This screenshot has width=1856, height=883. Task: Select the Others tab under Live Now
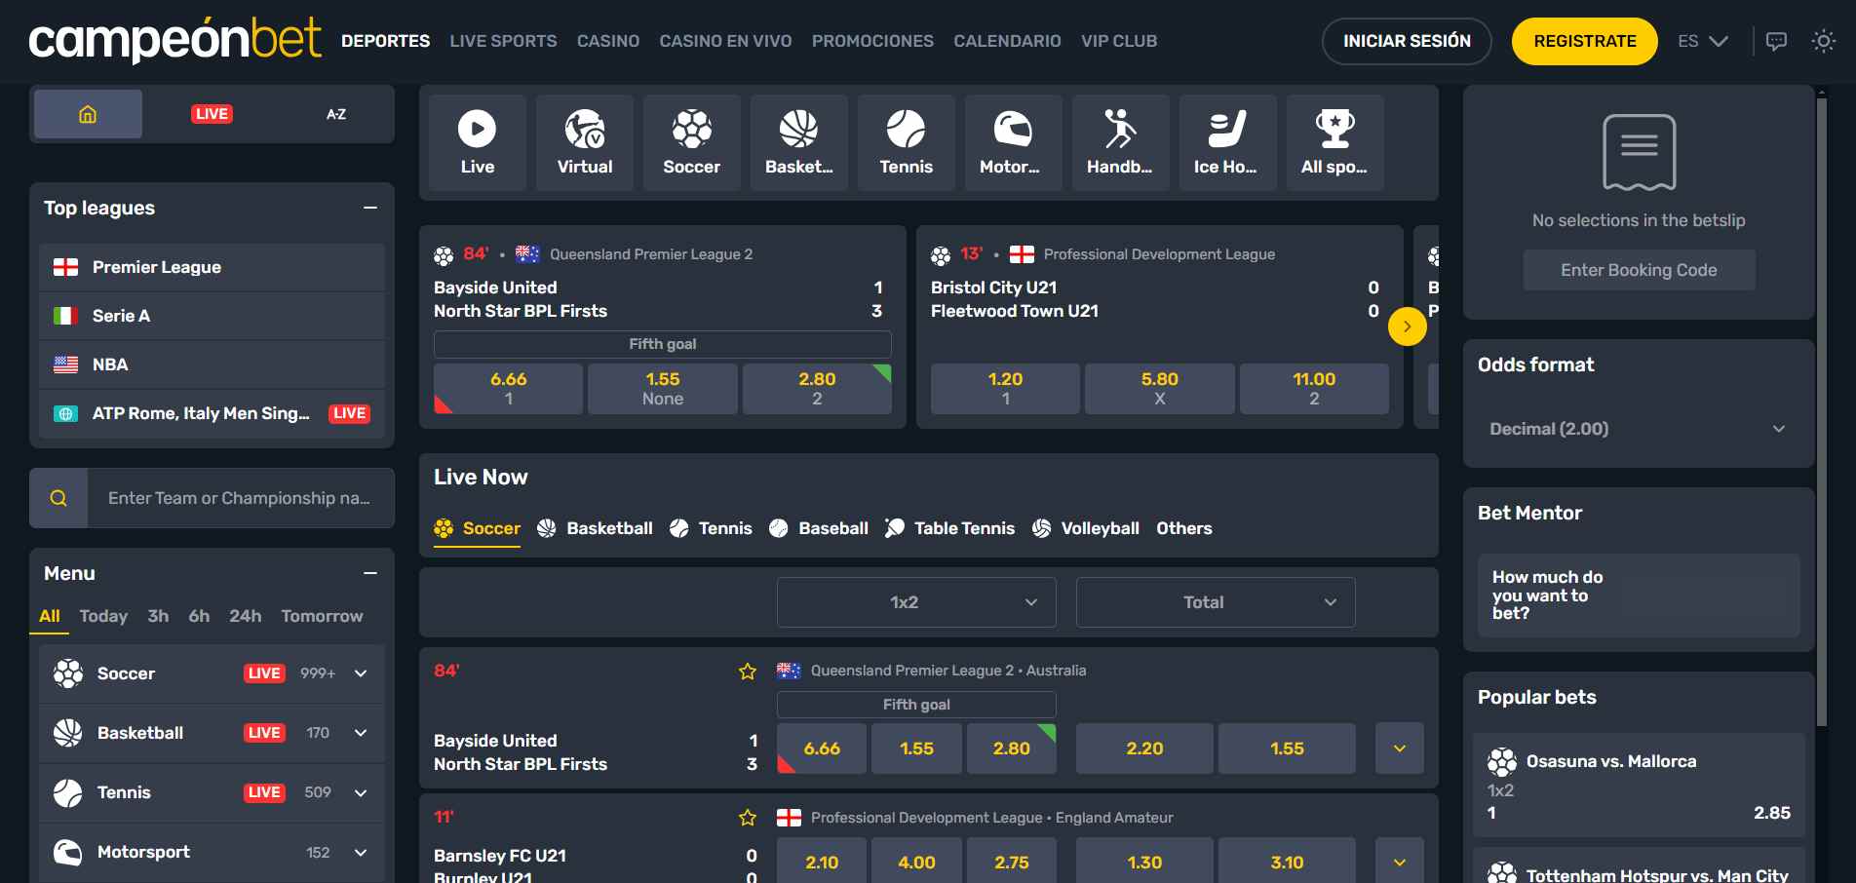(1184, 528)
